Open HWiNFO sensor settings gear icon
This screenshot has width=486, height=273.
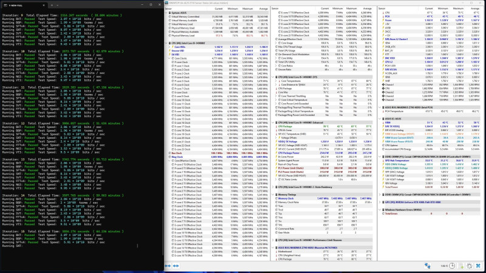pyautogui.click(x=469, y=266)
